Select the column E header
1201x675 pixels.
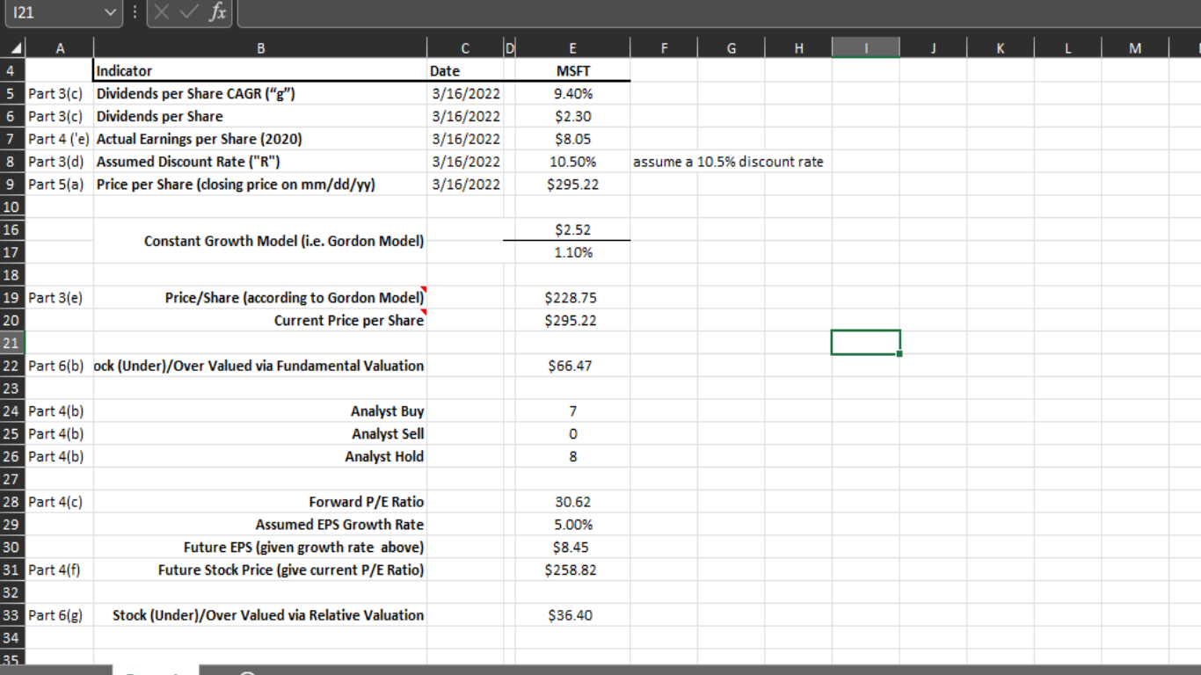572,47
